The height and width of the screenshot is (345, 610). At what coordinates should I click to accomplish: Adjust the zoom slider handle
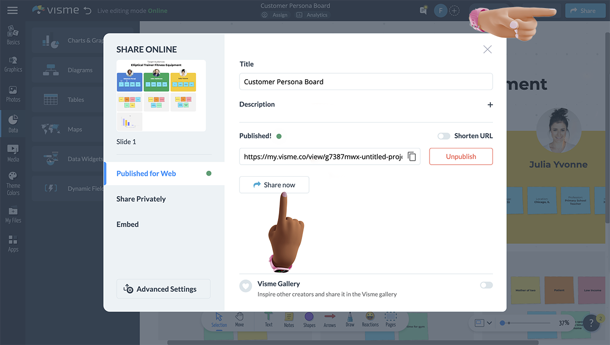(x=502, y=323)
